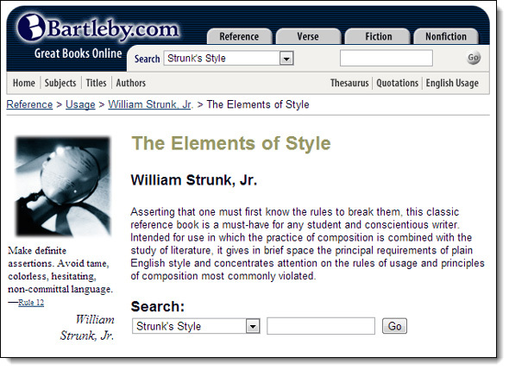Open Authors in the navigation bar
Viewport: 509px width, 370px height.
[x=131, y=83]
